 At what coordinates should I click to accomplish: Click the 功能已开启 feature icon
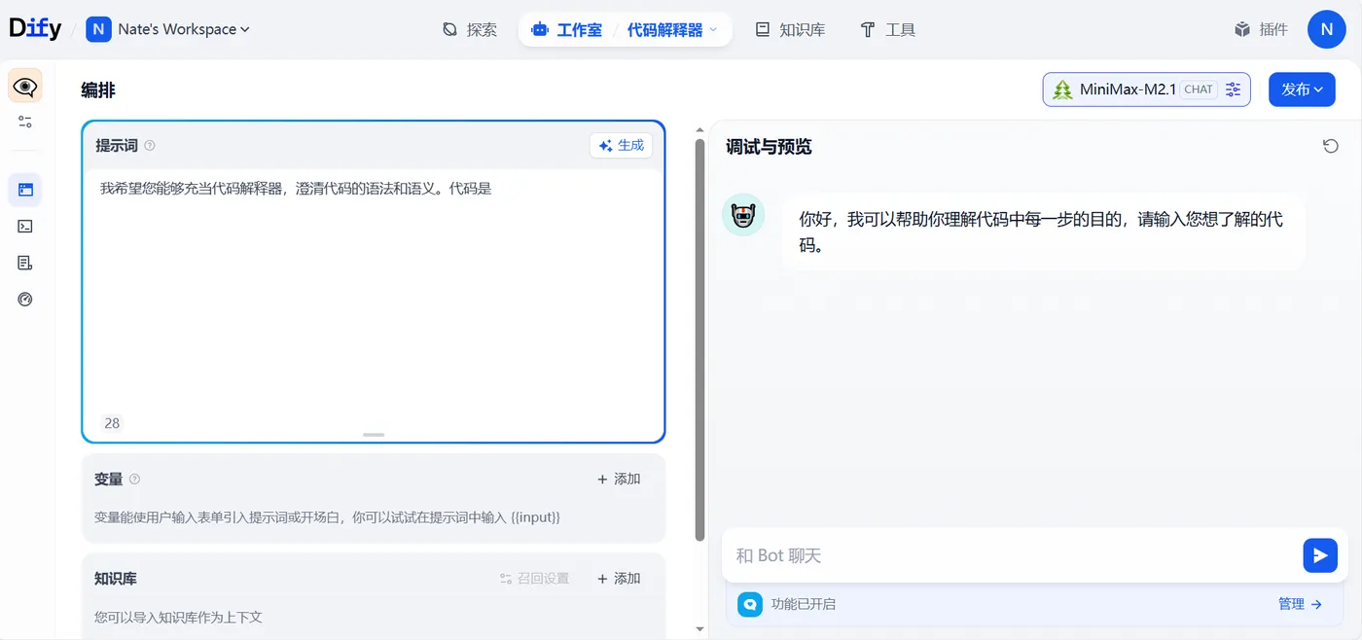(749, 604)
